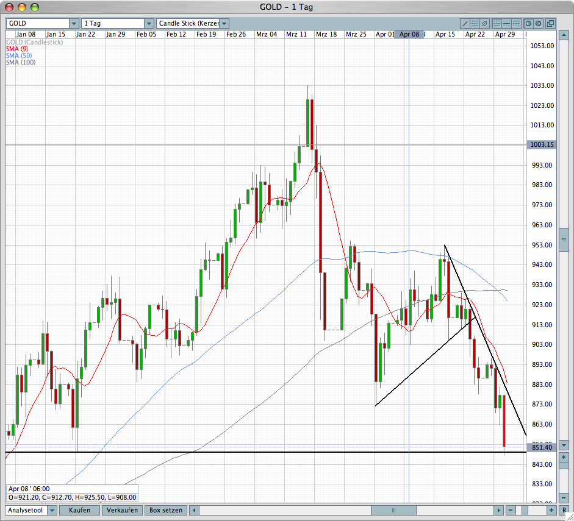
Task: Click the Mrz 18 date header
Action: coord(326,34)
